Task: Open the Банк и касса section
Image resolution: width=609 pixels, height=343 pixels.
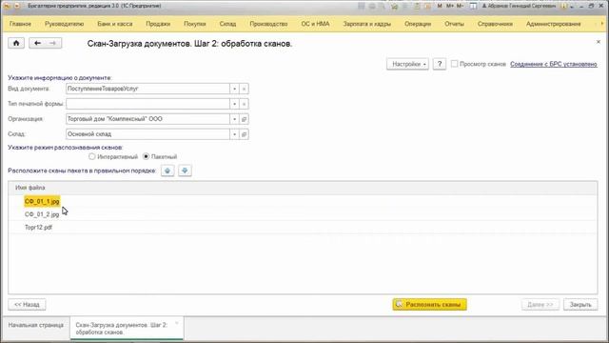Action: click(115, 24)
